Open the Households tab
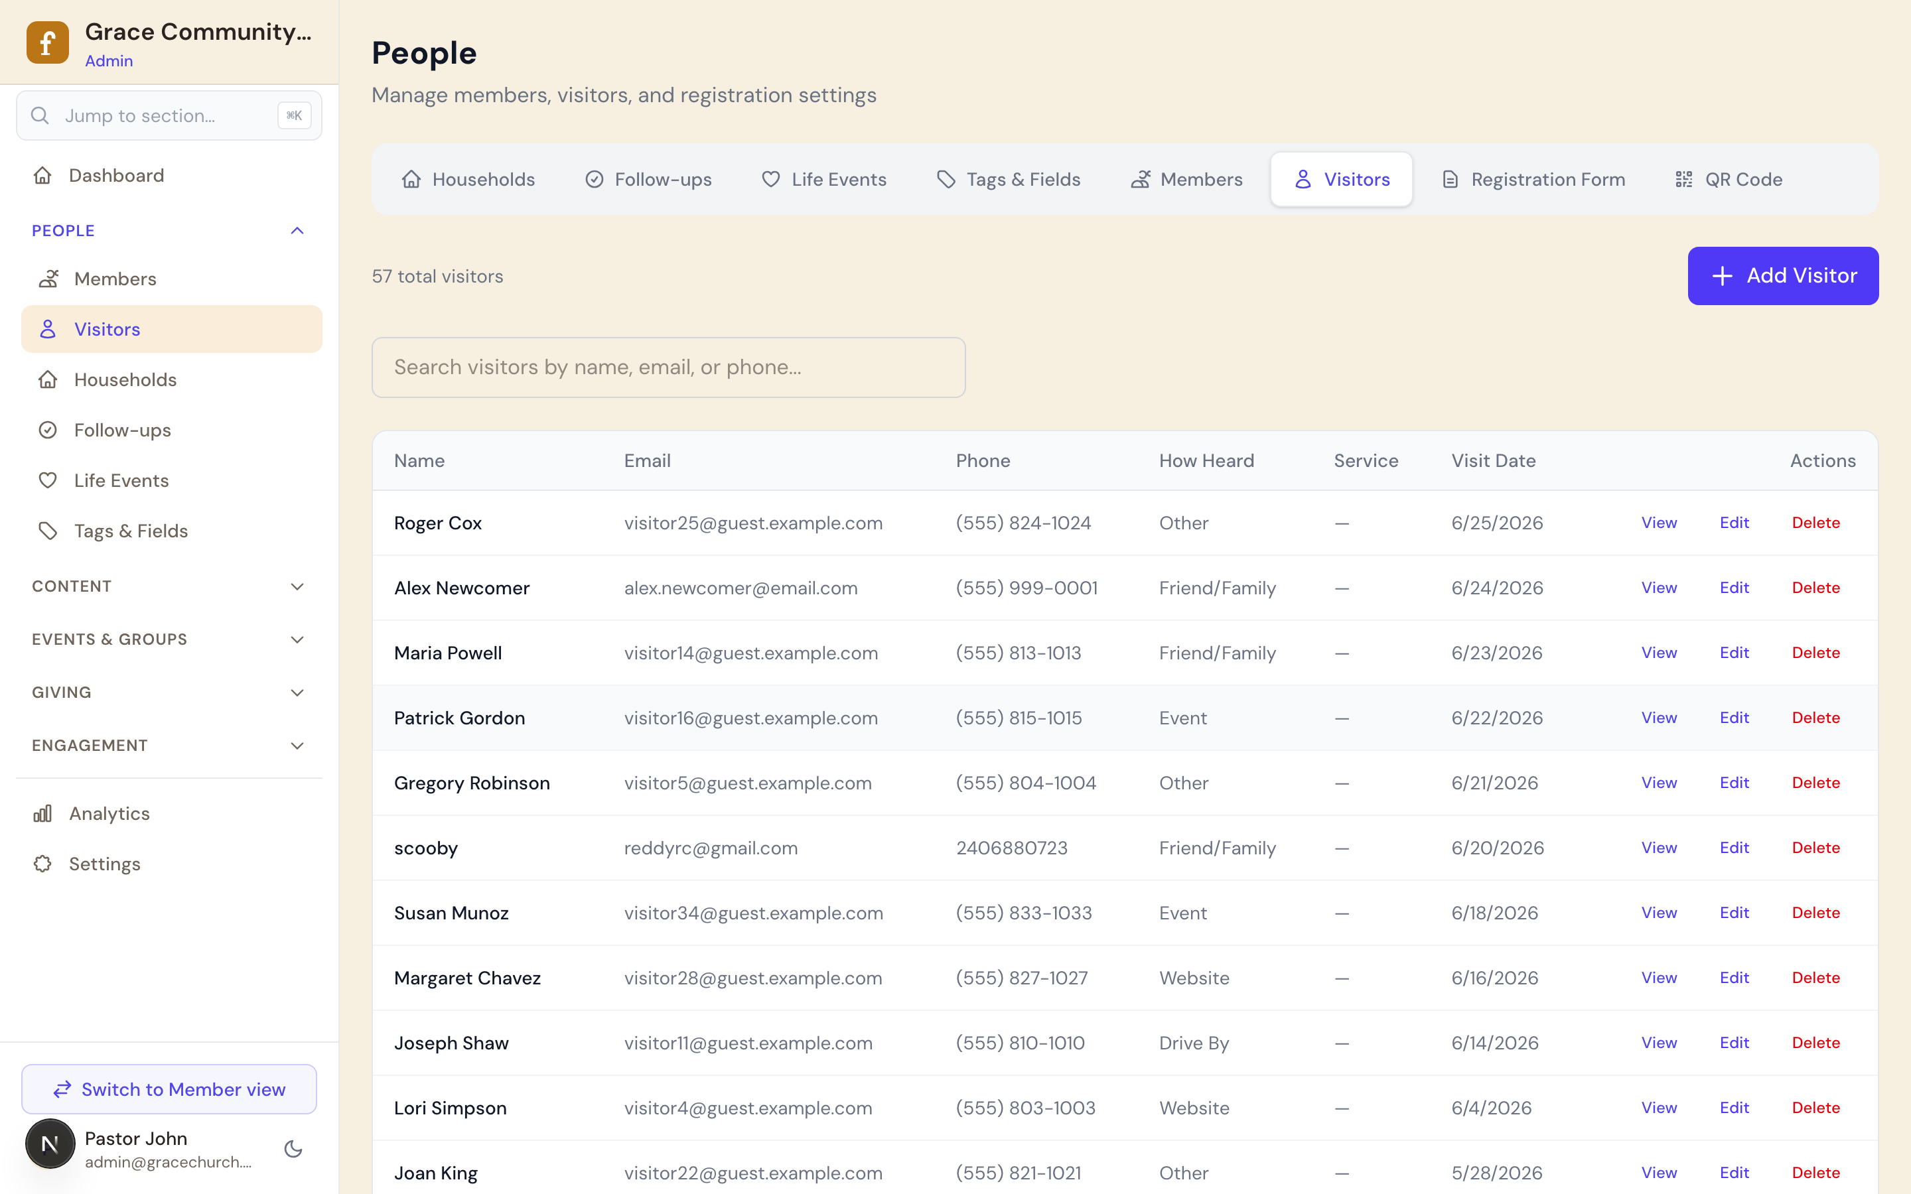The width and height of the screenshot is (1911, 1194). pos(468,179)
